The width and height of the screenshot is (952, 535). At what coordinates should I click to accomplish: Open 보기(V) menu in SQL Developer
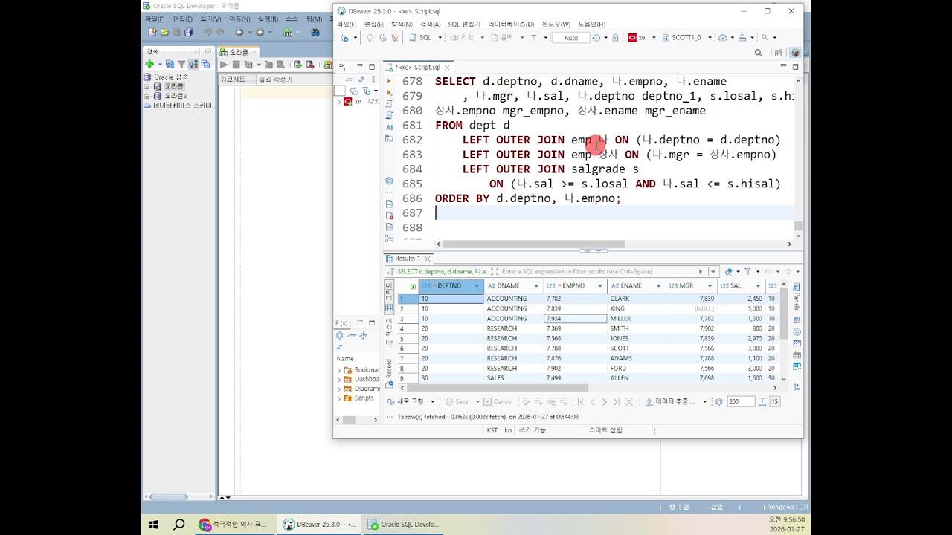coord(210,19)
